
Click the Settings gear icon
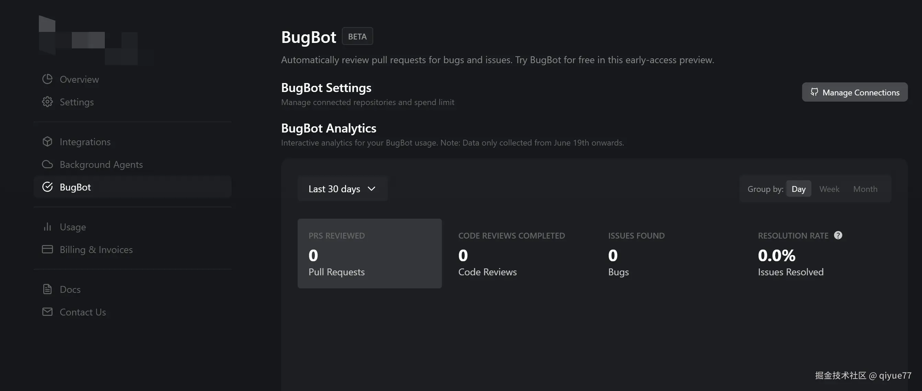point(47,102)
